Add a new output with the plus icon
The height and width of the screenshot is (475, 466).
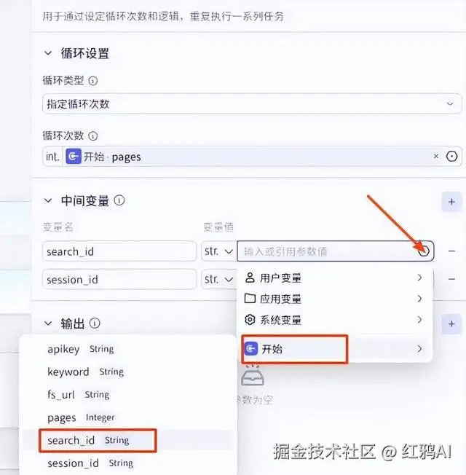click(x=451, y=324)
